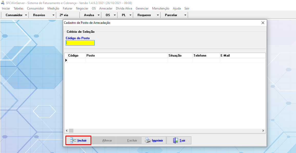Click the Sair door icon

175,140
